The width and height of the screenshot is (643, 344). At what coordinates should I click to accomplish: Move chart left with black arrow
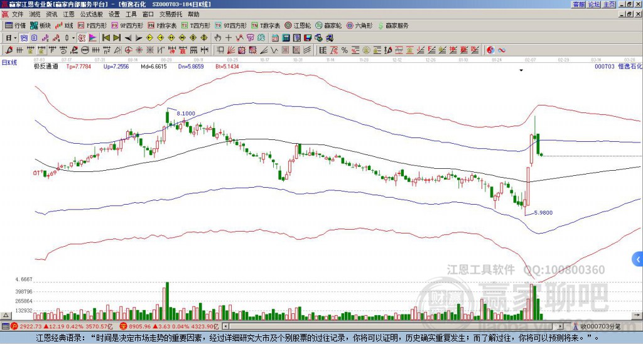(127, 38)
